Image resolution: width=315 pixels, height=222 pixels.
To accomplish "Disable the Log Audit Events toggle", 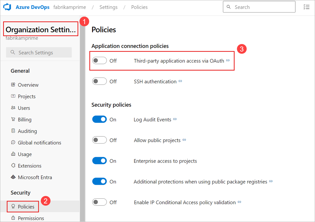I will pyautogui.click(x=99, y=119).
